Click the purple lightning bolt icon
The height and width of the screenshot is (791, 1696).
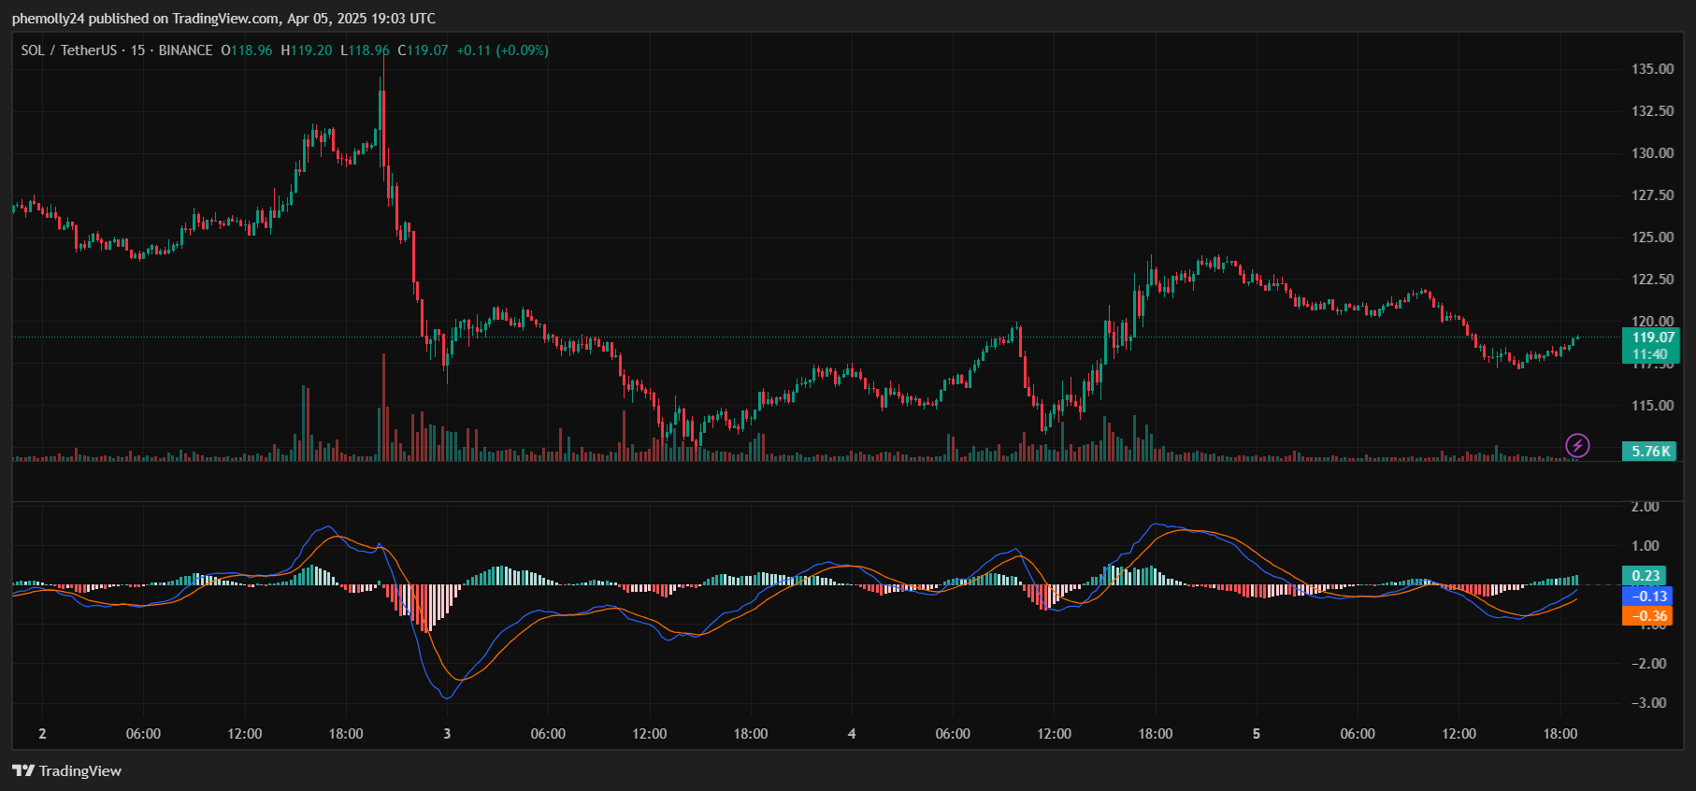pos(1577,445)
